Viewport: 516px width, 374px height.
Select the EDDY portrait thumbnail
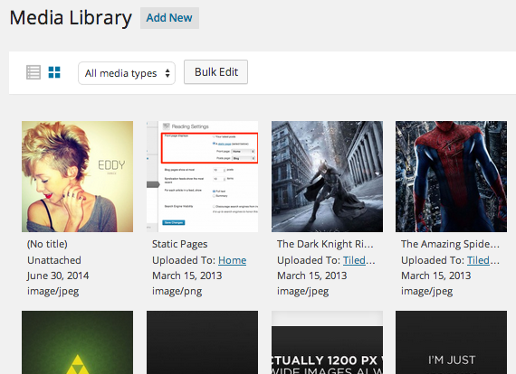[77, 176]
